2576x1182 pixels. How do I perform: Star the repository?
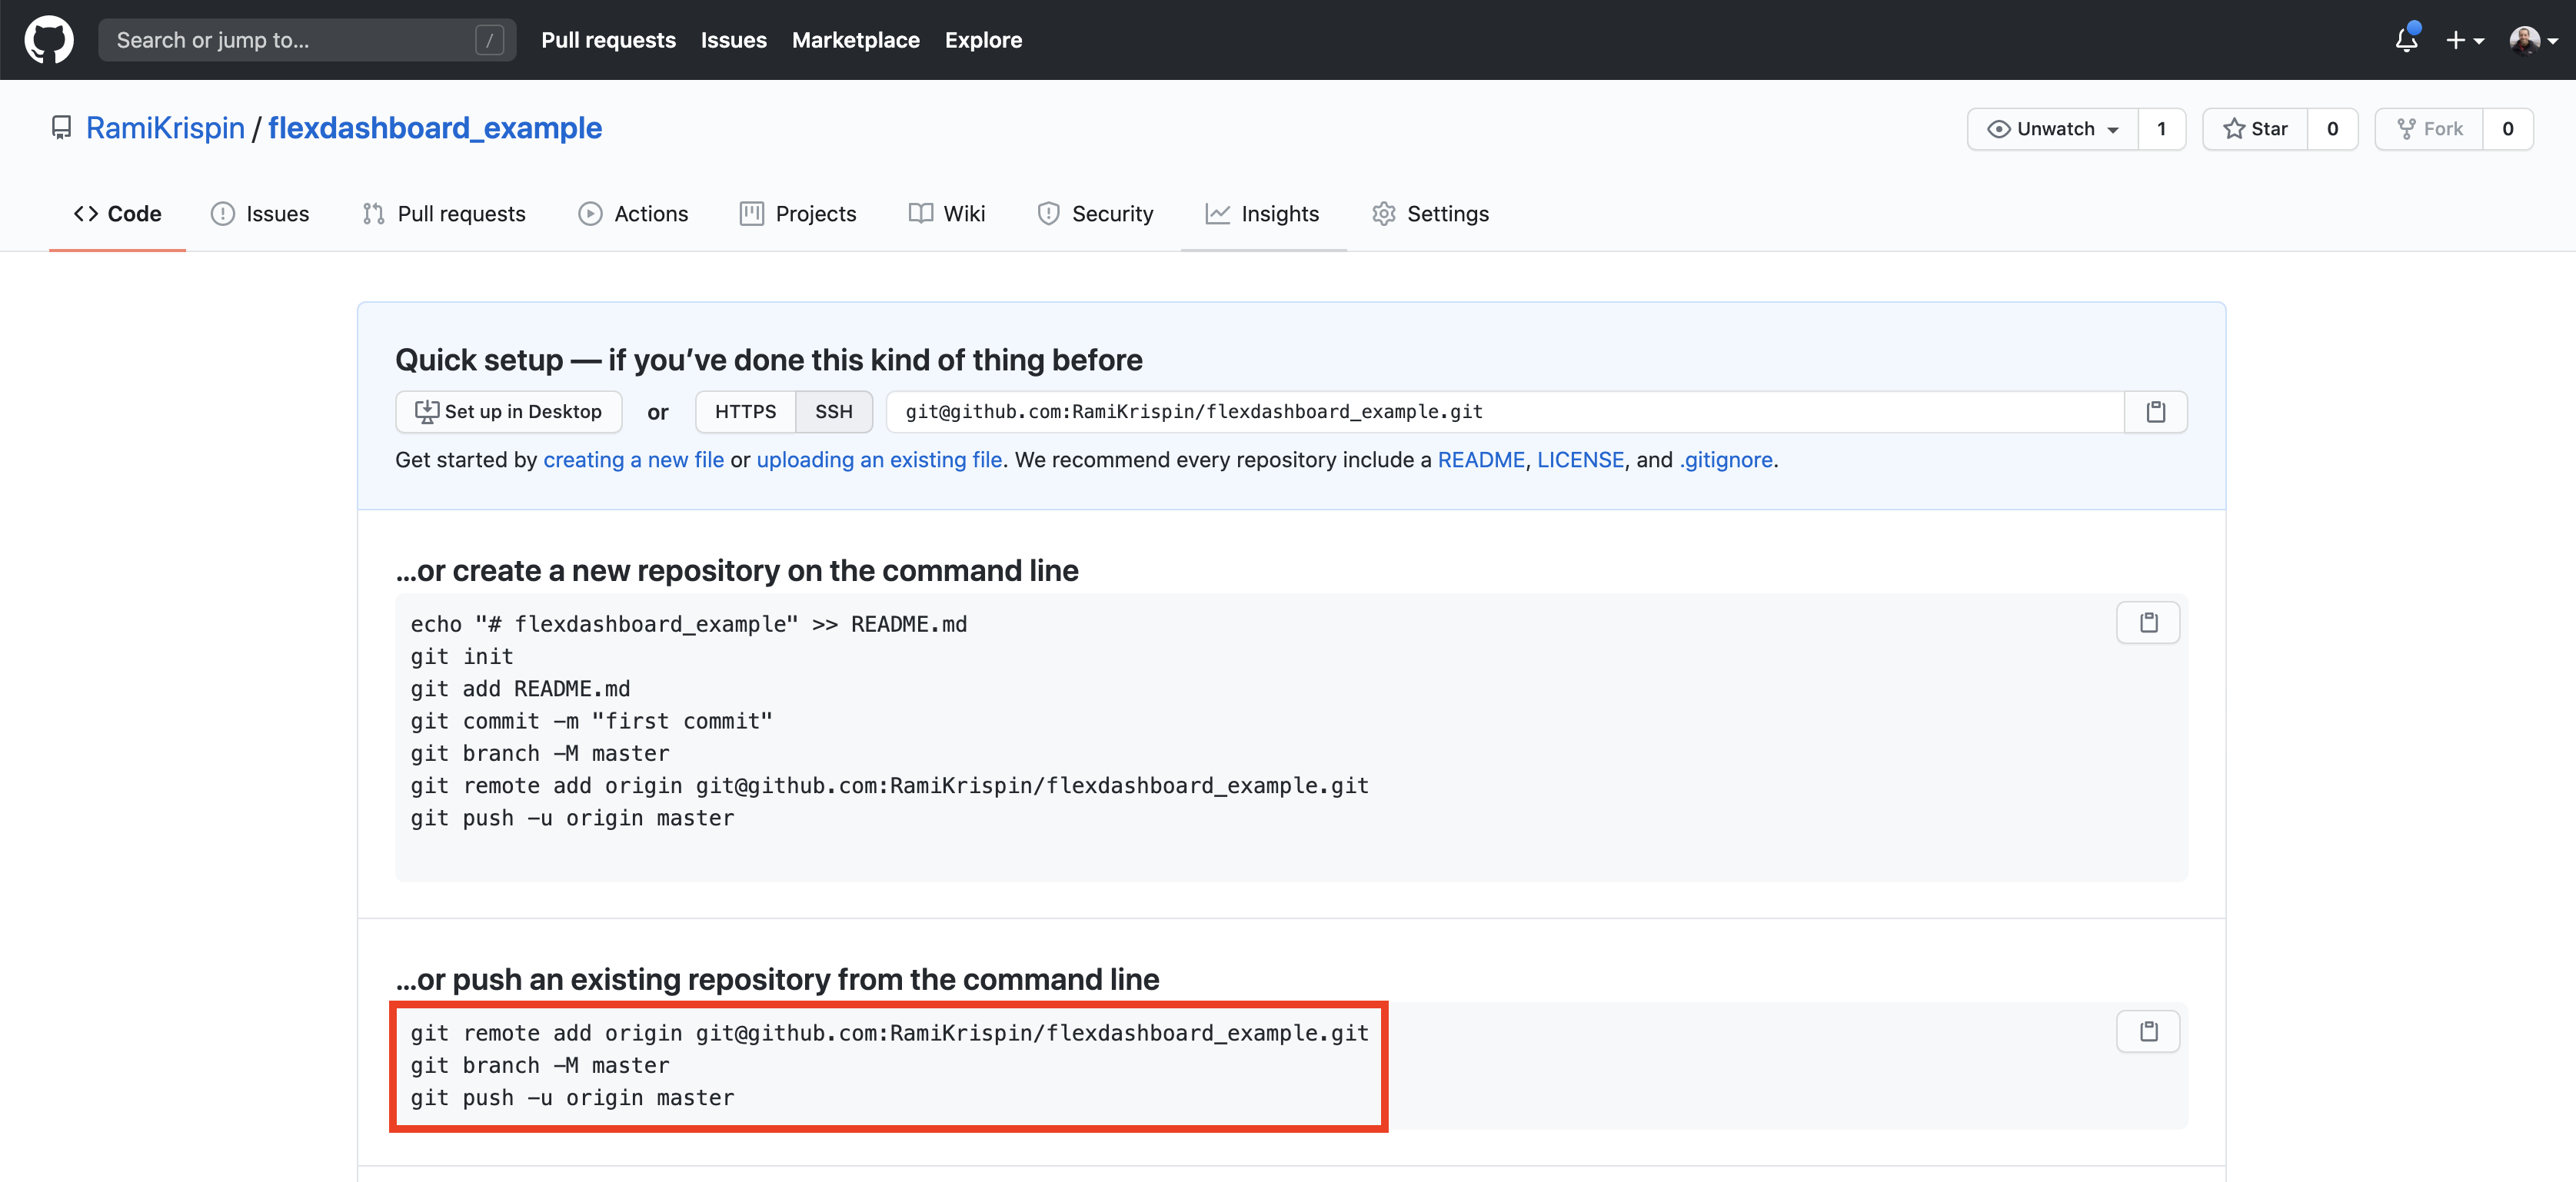(x=2255, y=129)
